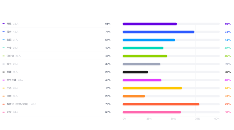This screenshot has height=130, width=234.
Task: Click the teal 42% value right of bar
Action: point(227,48)
